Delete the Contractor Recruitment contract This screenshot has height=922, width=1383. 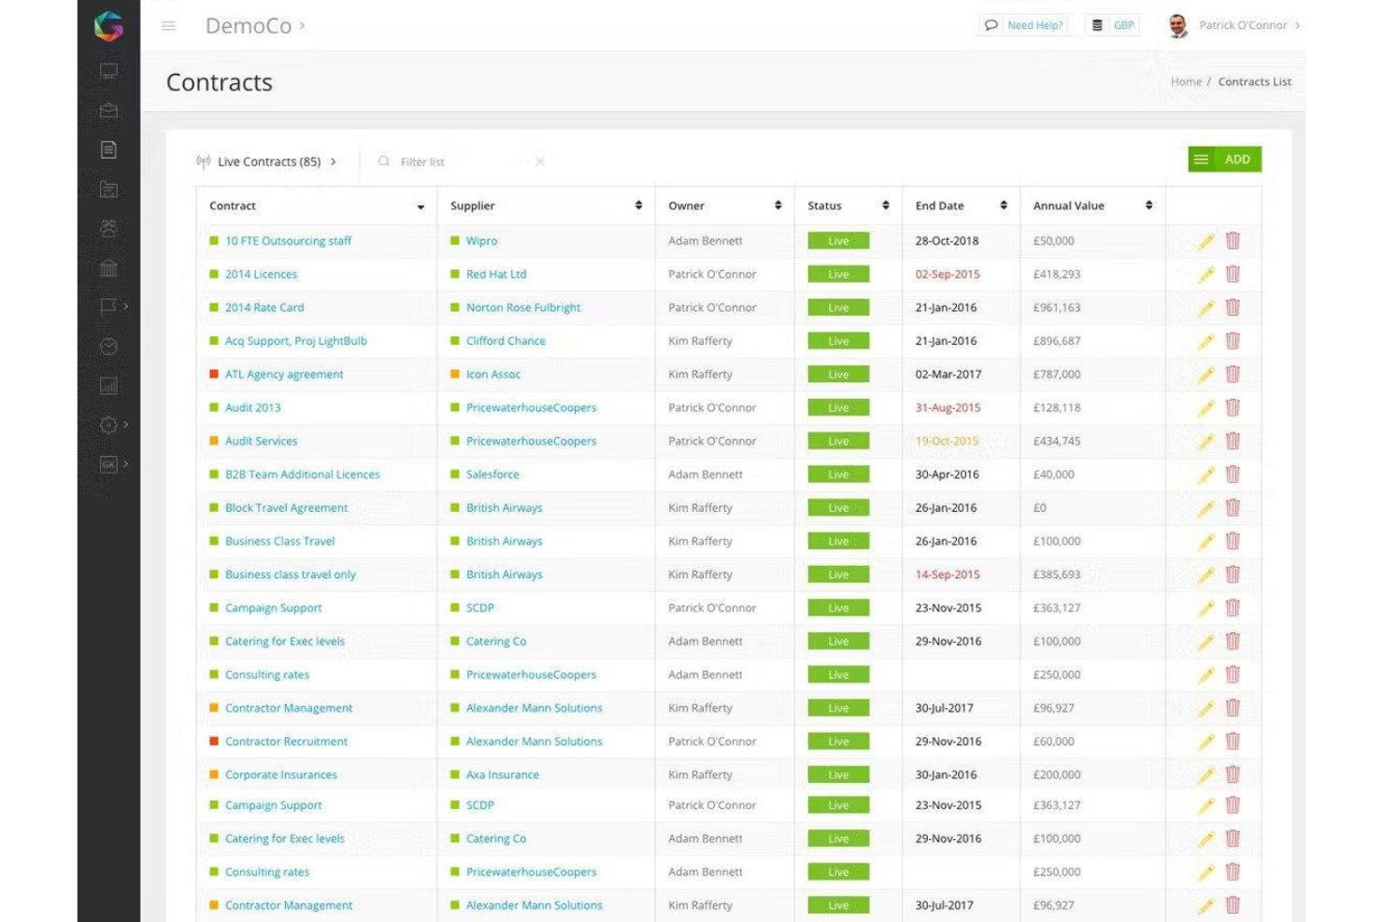point(1233,741)
